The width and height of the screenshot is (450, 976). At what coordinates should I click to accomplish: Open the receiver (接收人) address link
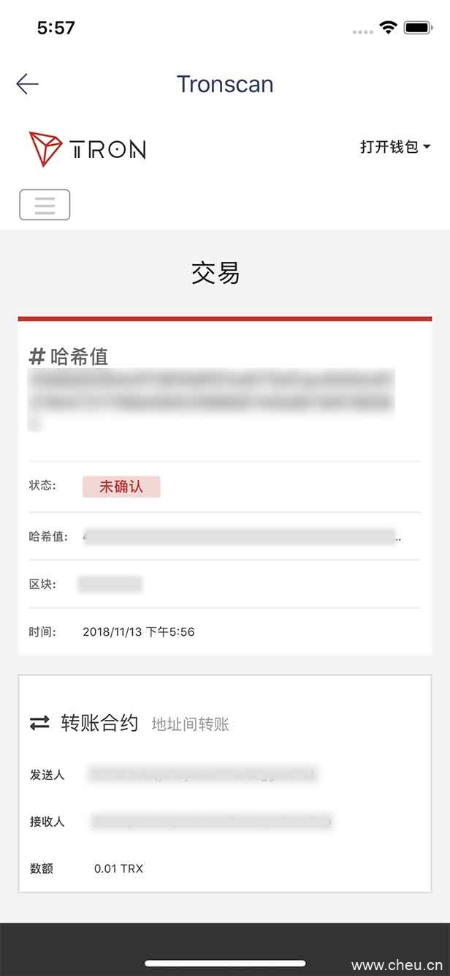[x=211, y=822]
